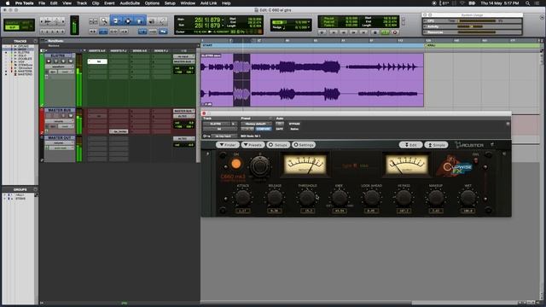Open ELETRK output path selector MASTER BUS
This screenshot has height=307, width=546.
(183, 61)
